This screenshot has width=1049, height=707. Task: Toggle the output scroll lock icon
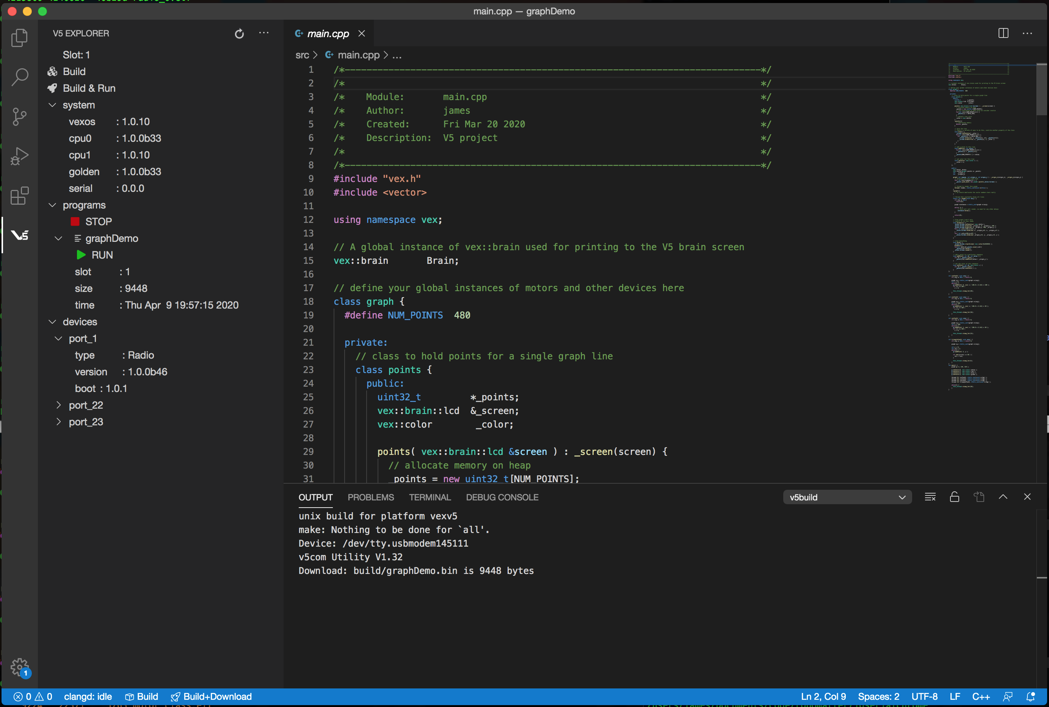[x=954, y=497]
